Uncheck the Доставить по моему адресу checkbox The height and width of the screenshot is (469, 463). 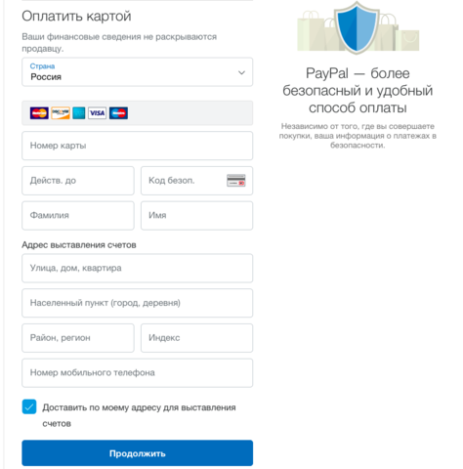click(x=29, y=406)
